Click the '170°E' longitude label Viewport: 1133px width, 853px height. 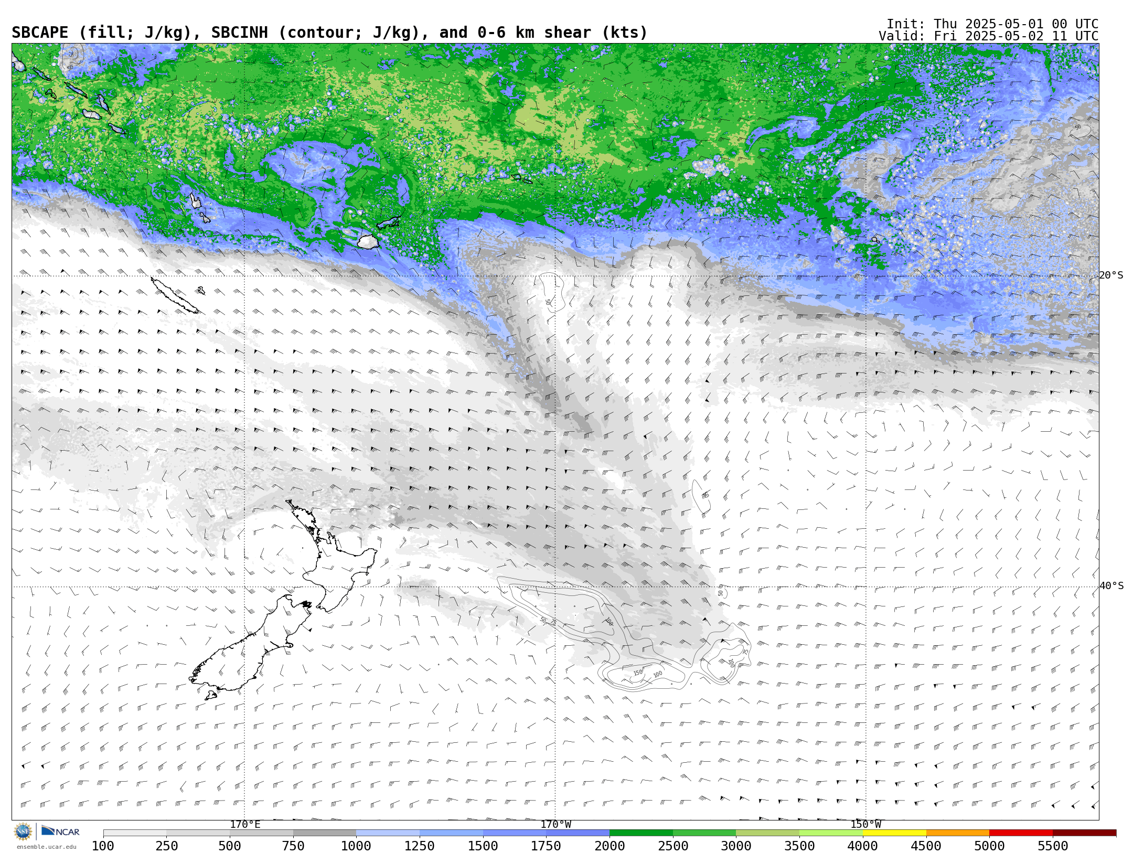tap(245, 824)
